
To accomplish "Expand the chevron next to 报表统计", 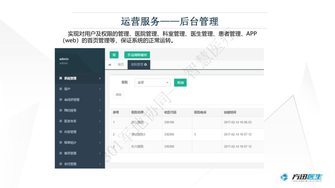I will pos(100,142).
